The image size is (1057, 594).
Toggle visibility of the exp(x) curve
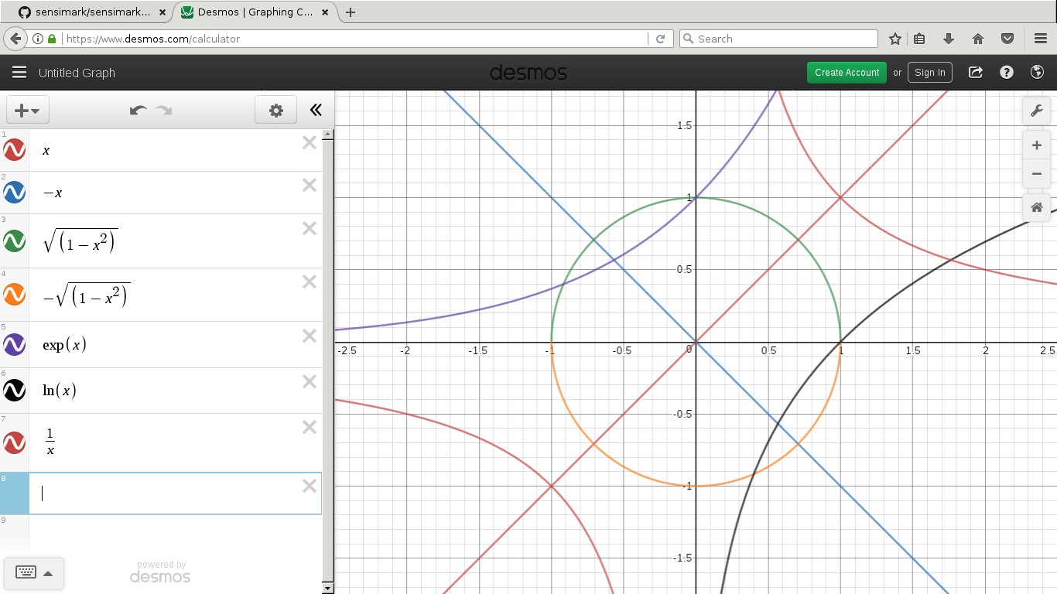click(15, 344)
